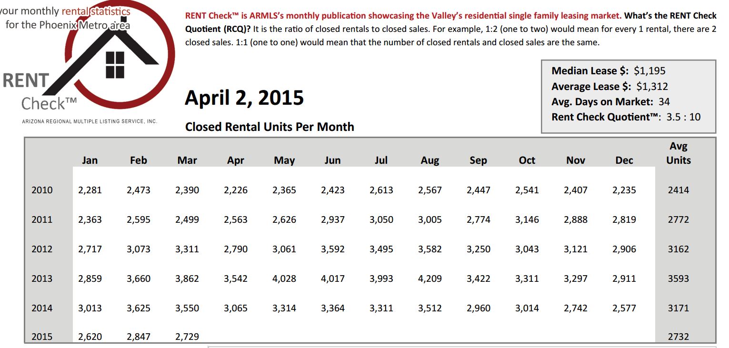
Task: Click the 2,577 cell for Dec 2014
Action: click(624, 308)
